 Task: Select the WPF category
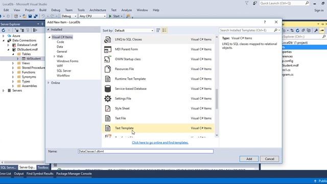click(60, 66)
